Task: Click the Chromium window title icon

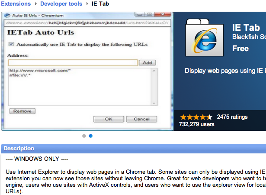Action: coord(7,16)
